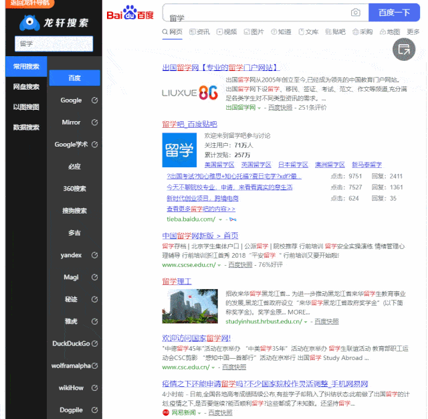Open 查看更多留学吧的内容 link
Image resolution: width=428 pixels, height=419 pixels.
[201, 209]
